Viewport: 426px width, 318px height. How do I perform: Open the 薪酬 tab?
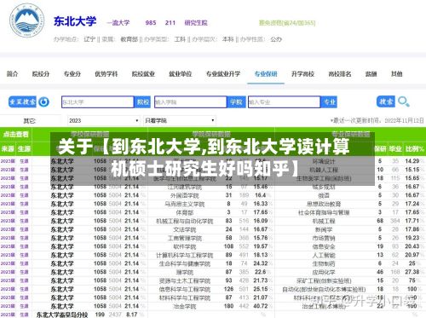[x=371, y=74]
